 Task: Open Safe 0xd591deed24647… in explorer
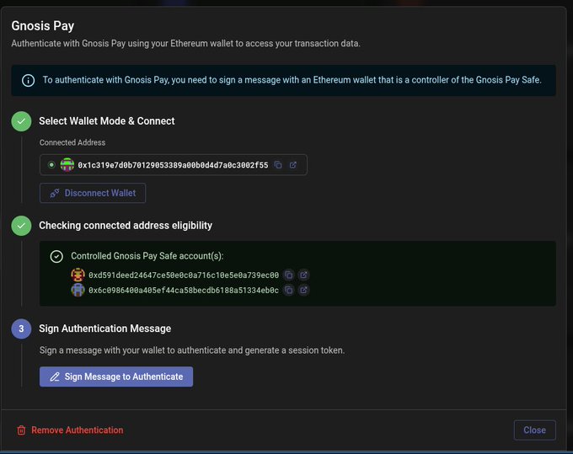(303, 275)
